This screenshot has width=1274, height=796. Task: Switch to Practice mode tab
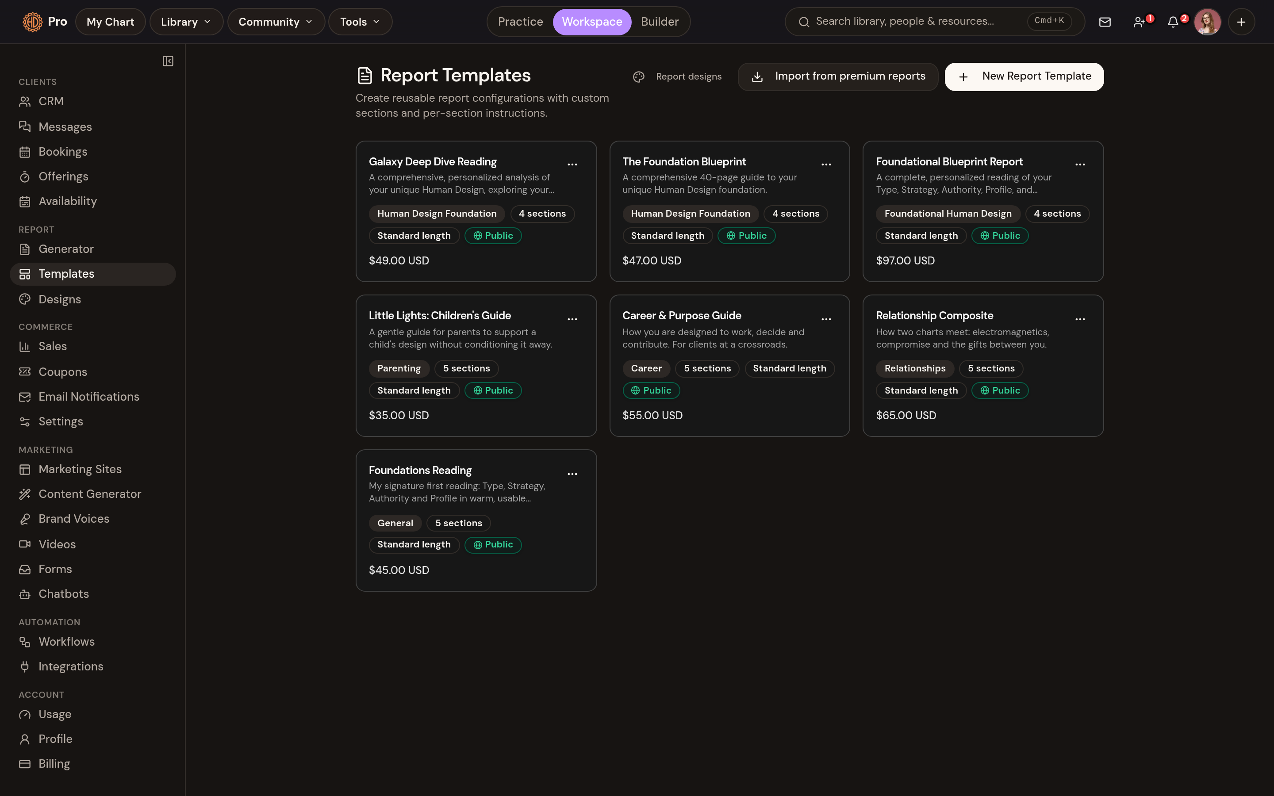(520, 22)
